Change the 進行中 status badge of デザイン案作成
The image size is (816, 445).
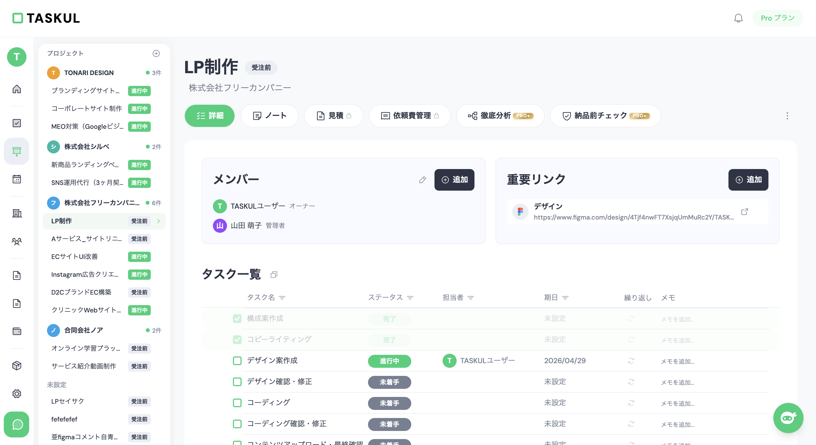[389, 361]
